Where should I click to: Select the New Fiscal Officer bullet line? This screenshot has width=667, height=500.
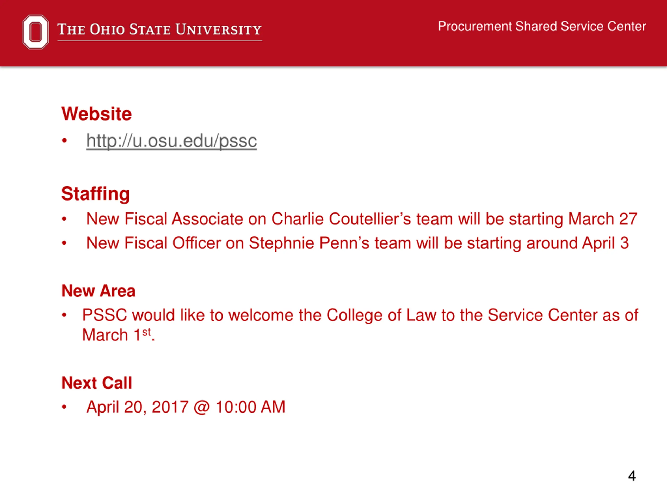[358, 243]
